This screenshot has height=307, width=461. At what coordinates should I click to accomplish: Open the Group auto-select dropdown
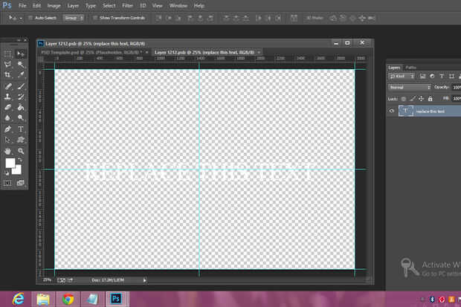pos(73,16)
